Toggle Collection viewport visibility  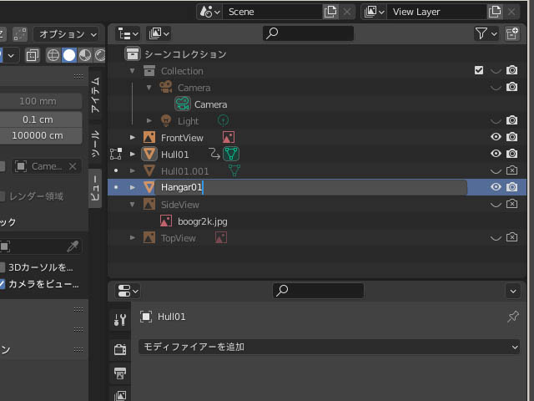(496, 70)
